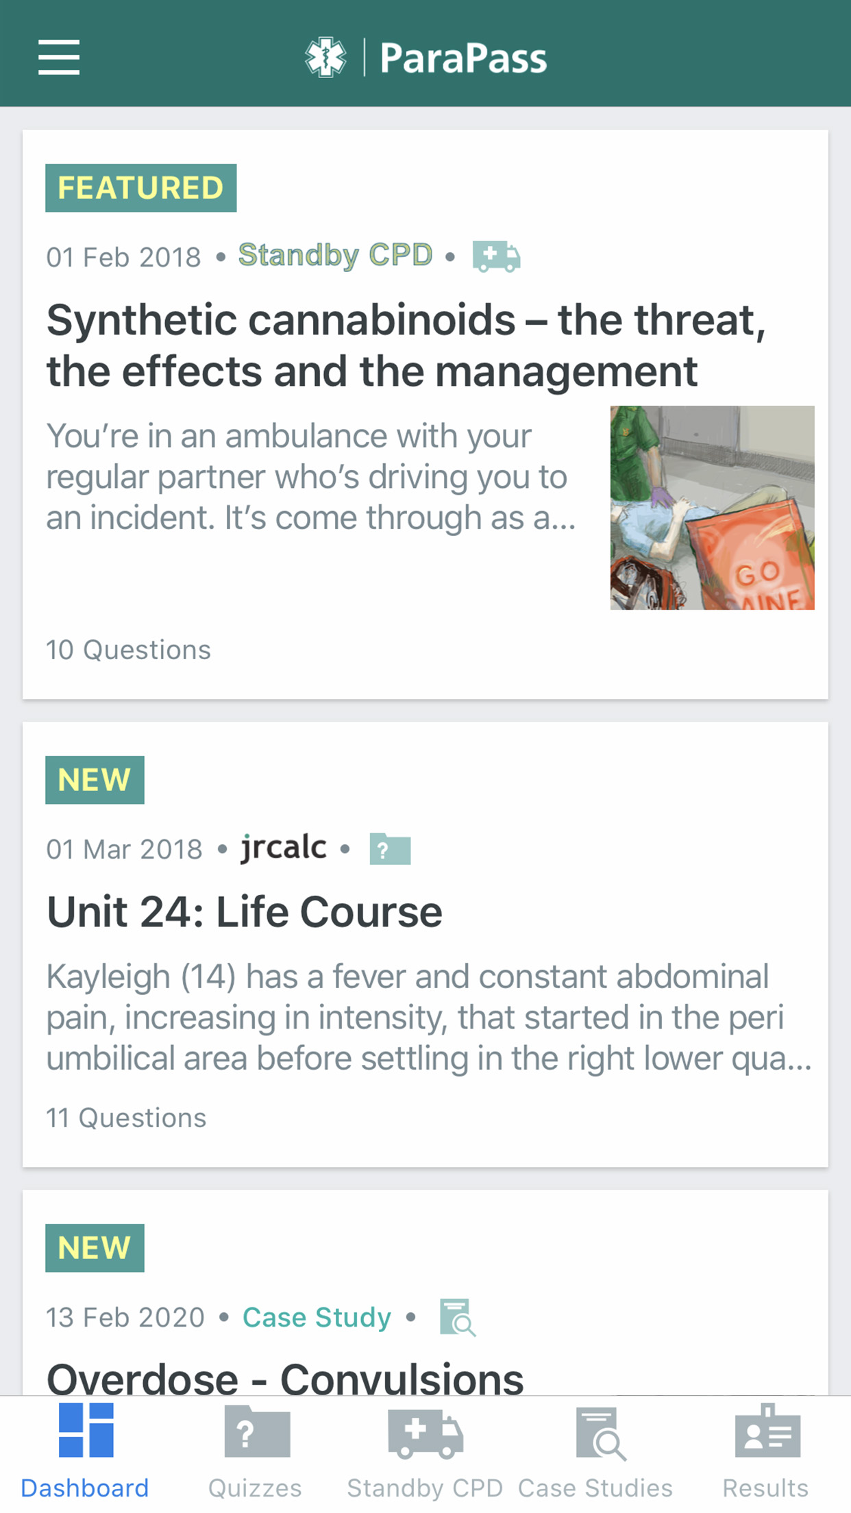Click the quiz folder icon beside jrcalc
The height and width of the screenshot is (1513, 851).
click(x=390, y=849)
